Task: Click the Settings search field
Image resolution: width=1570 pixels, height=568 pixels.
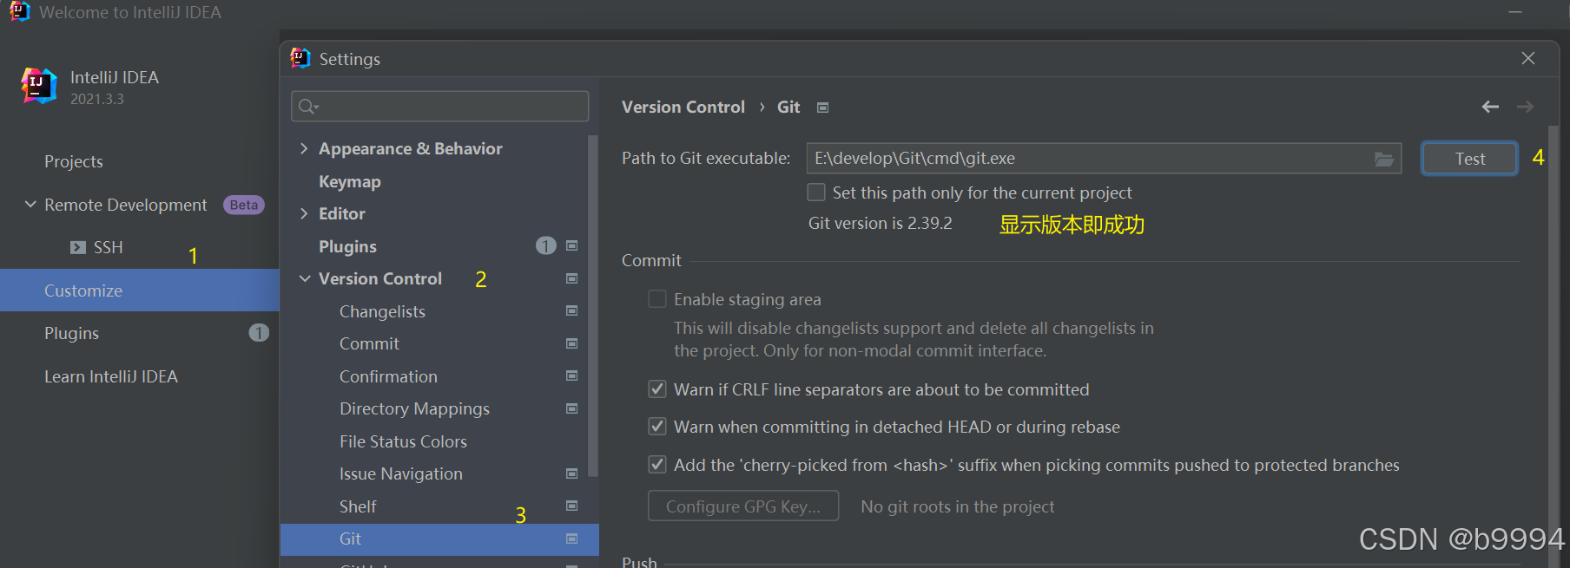Action: [439, 107]
